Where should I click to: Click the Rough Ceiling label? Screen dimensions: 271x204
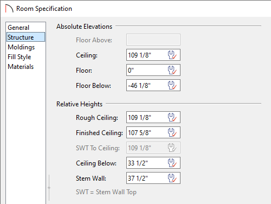pos(97,118)
